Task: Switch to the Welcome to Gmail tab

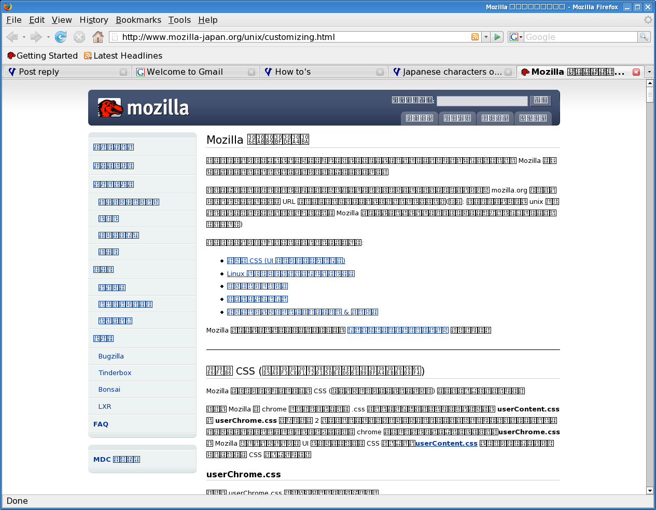Action: (196, 72)
